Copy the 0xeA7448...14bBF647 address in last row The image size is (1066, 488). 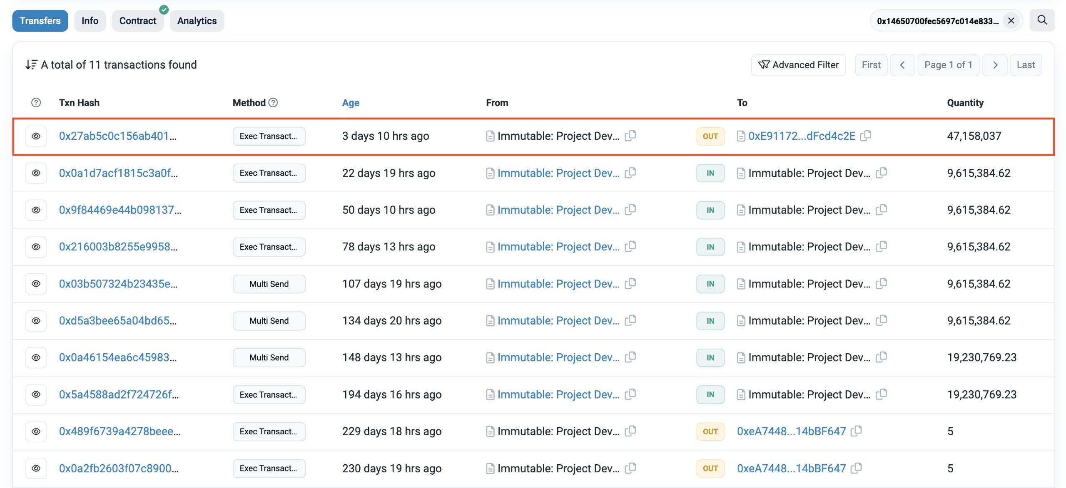856,468
